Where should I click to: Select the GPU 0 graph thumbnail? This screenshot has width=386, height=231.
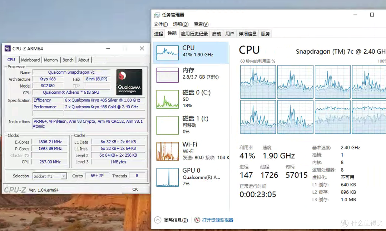point(167,177)
